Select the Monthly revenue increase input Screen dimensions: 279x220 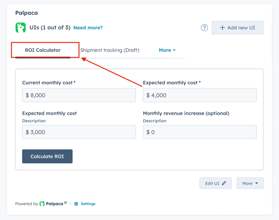(199, 132)
